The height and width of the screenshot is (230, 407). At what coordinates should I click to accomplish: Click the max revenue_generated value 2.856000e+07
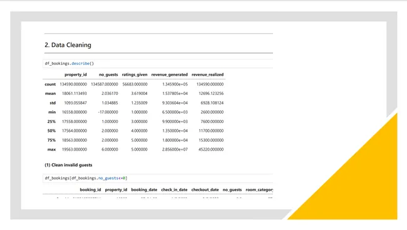click(x=175, y=149)
